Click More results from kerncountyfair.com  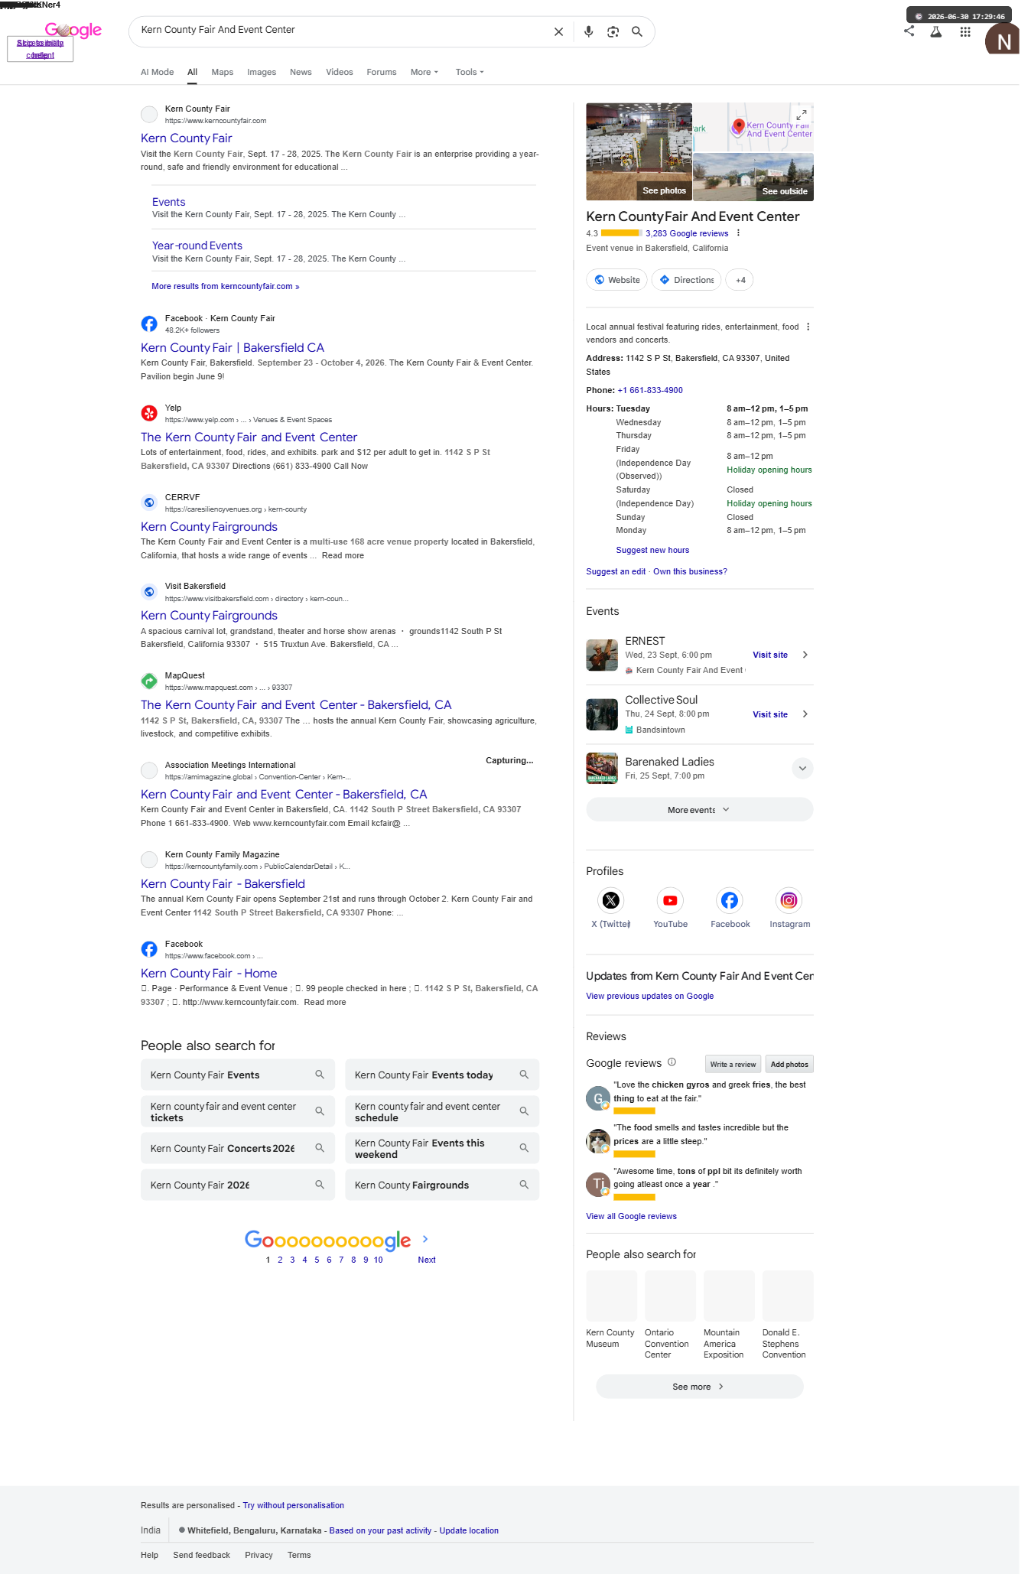(226, 286)
